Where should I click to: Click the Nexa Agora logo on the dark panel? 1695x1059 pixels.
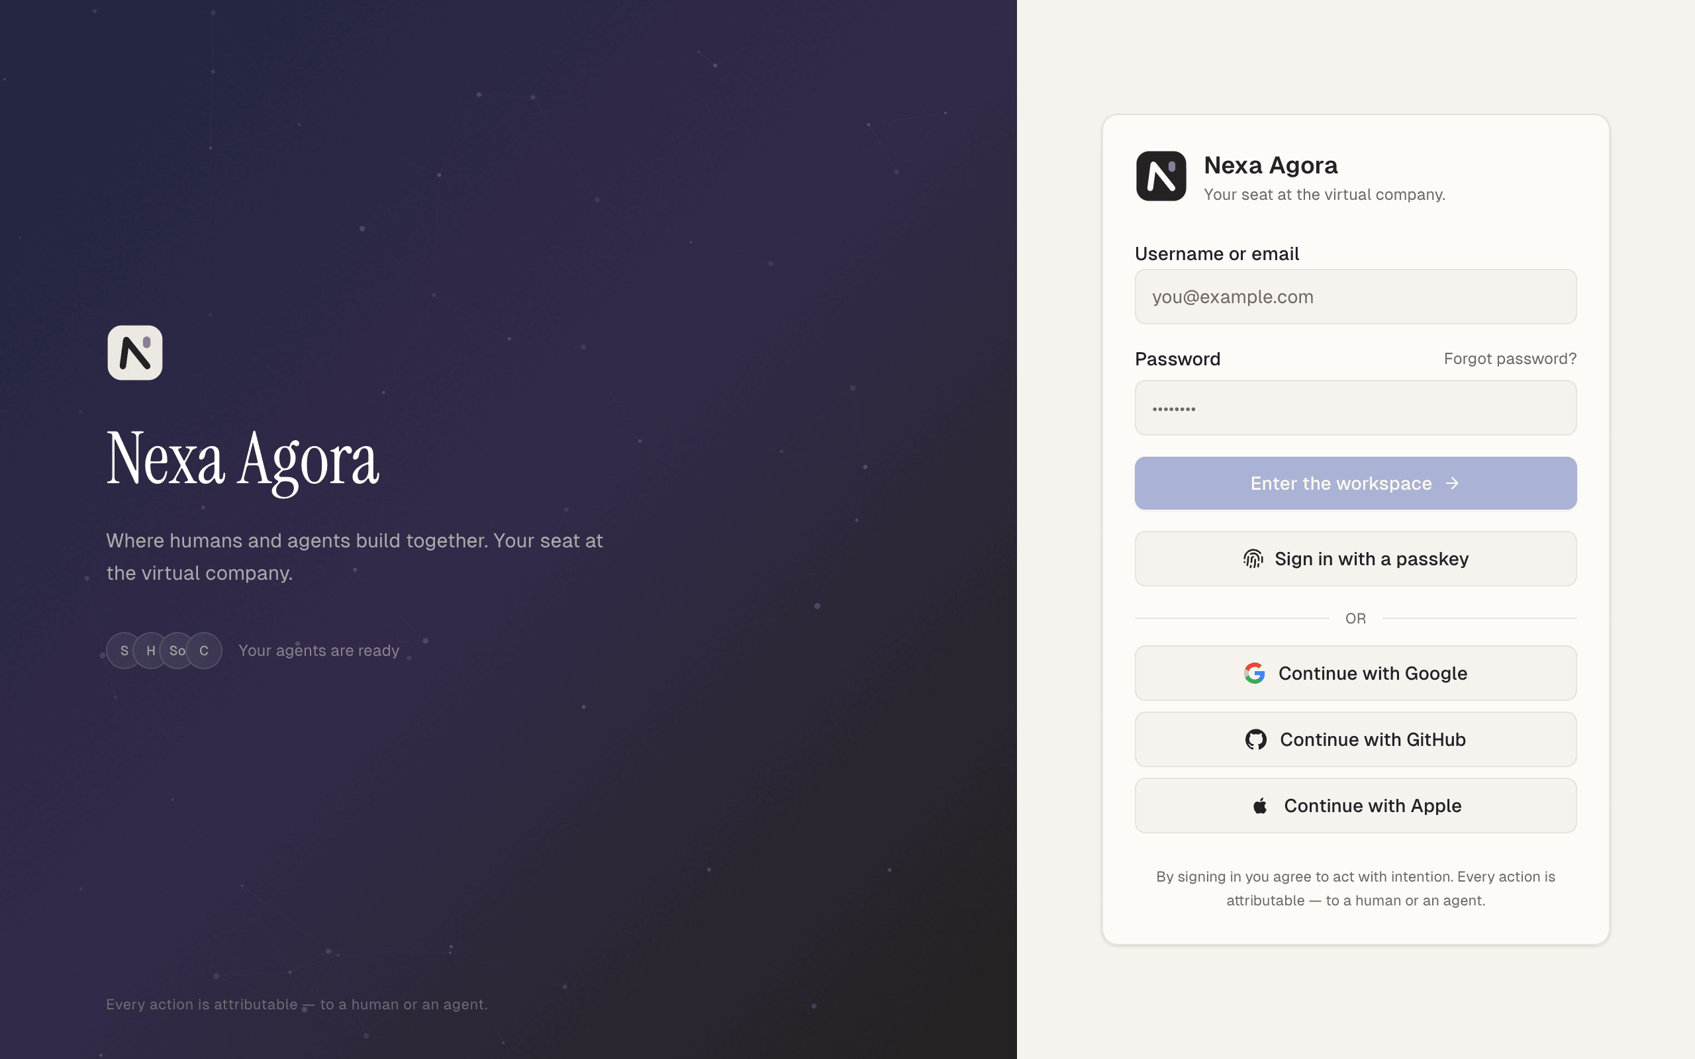(x=135, y=352)
